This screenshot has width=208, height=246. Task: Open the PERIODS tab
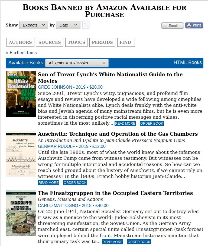point(102,42)
